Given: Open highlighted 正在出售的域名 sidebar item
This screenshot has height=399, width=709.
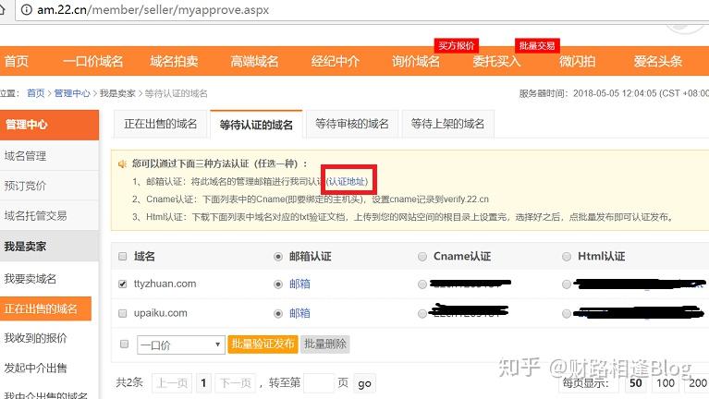Looking at the screenshot, I should 45,308.
